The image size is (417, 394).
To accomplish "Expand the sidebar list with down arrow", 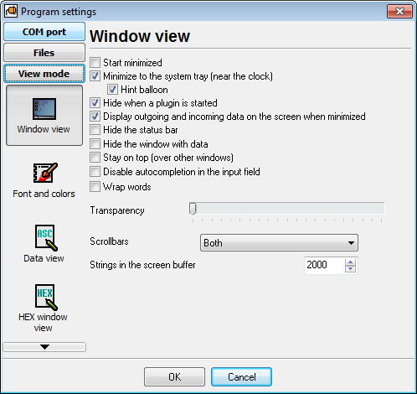I will (44, 347).
